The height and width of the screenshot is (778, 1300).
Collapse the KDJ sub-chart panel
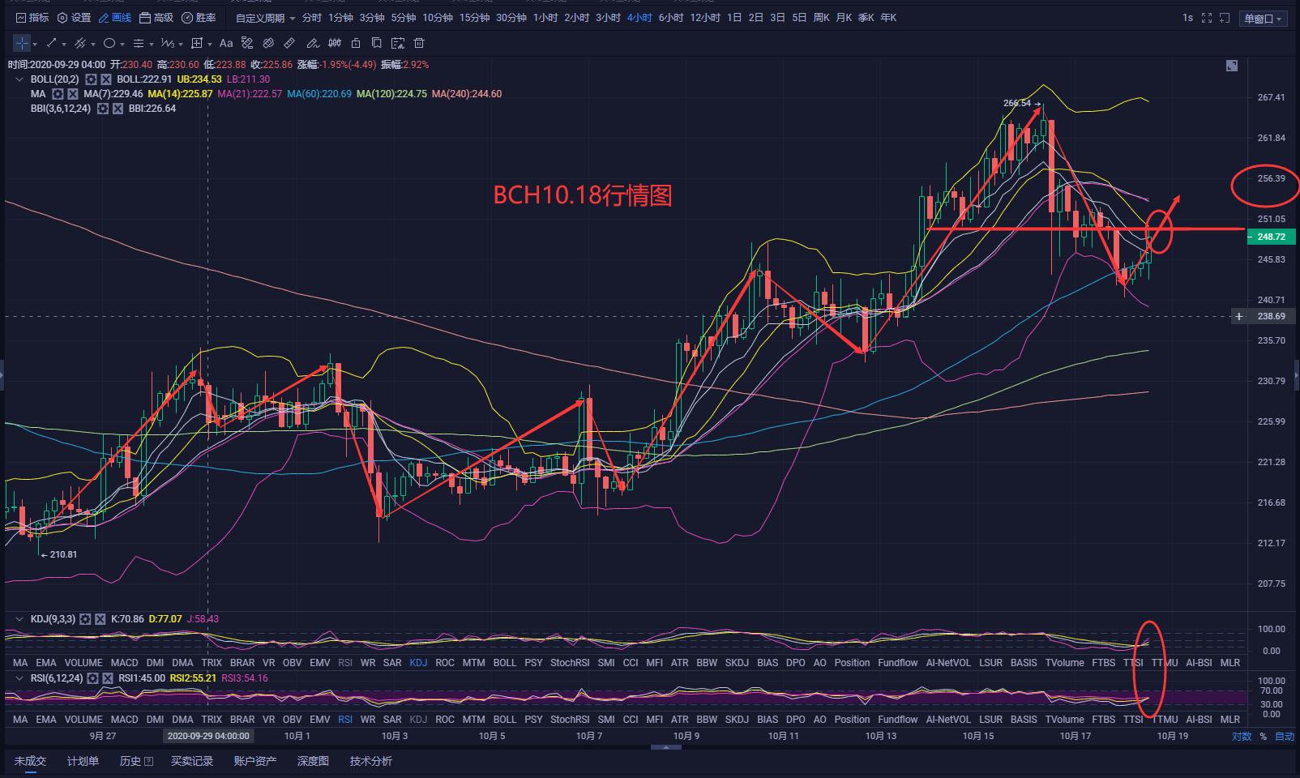coord(19,619)
